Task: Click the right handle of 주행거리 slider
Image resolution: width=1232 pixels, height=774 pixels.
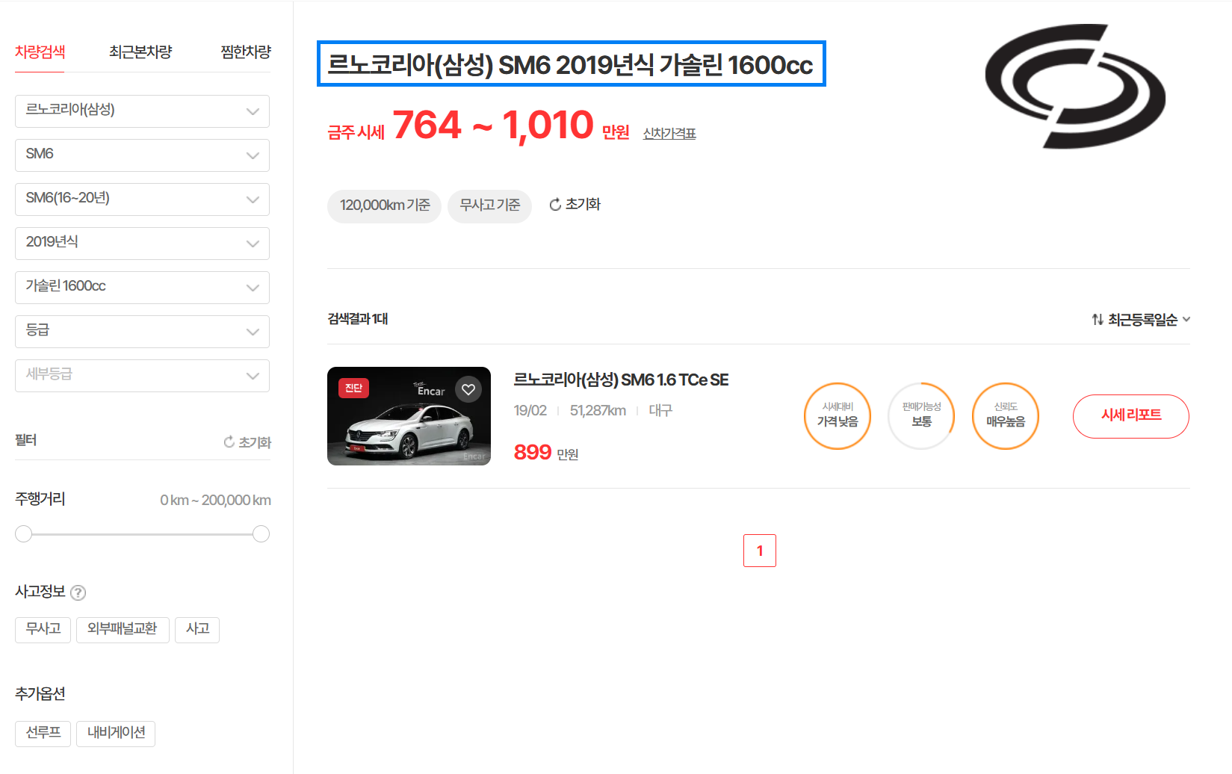Action: point(261,534)
